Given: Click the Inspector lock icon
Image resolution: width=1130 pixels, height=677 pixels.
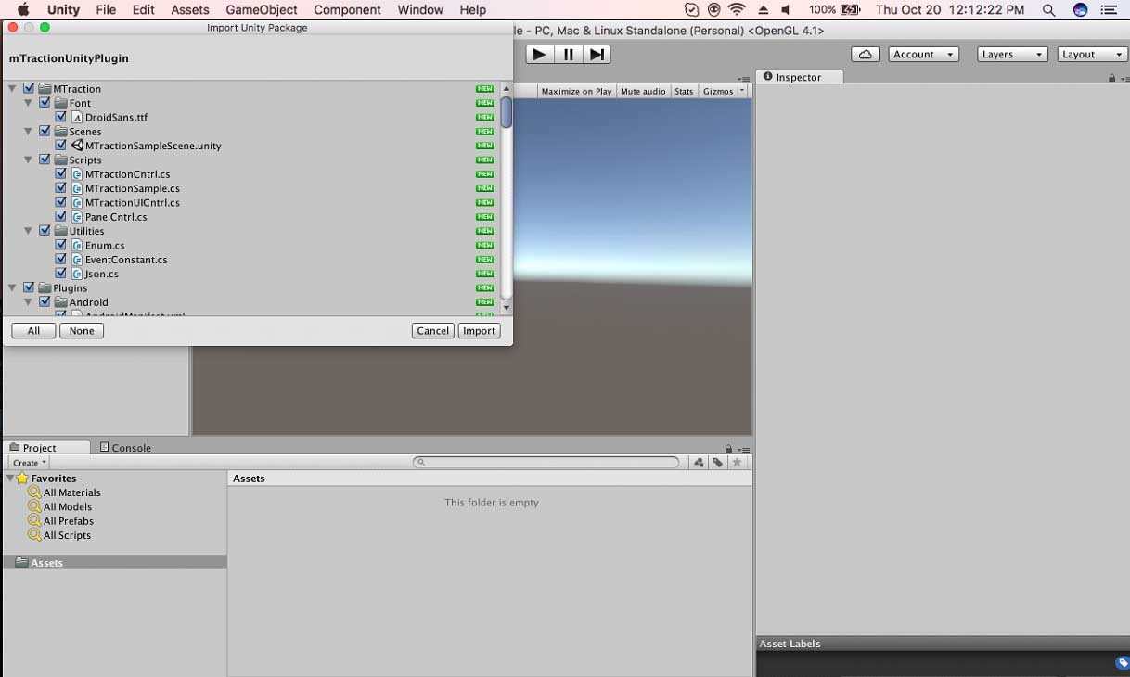Looking at the screenshot, I should click(1111, 77).
